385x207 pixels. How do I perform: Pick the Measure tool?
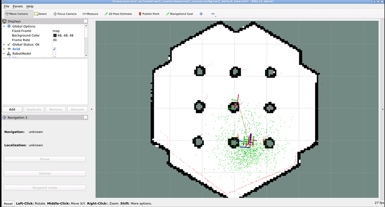[x=90, y=14]
